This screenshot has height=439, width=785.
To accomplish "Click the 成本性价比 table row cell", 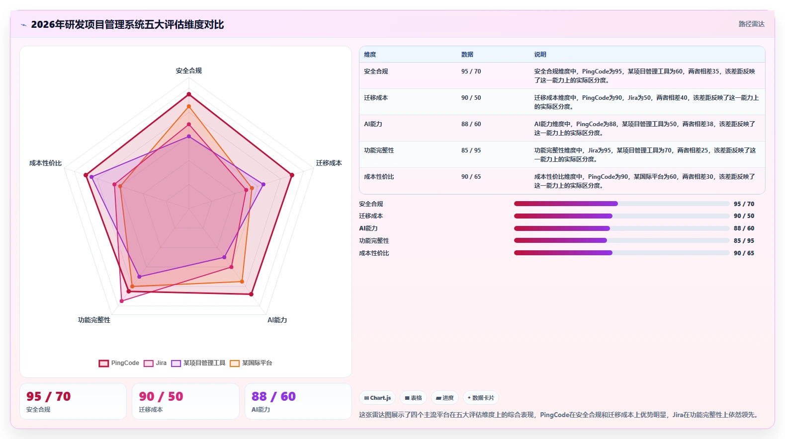I will click(379, 177).
